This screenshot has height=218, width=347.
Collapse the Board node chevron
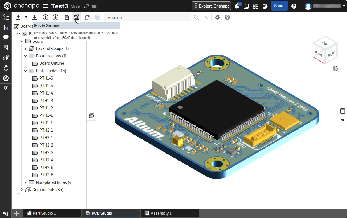tap(22, 41)
